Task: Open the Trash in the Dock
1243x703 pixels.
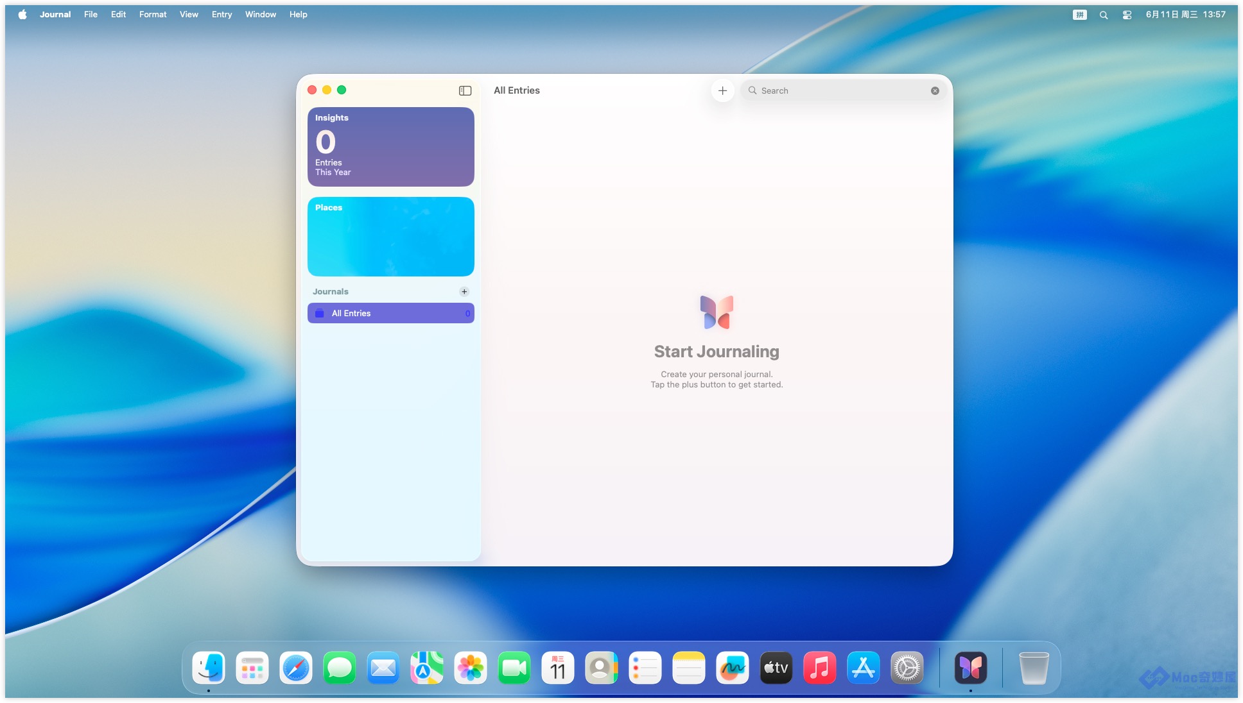Action: 1034,668
